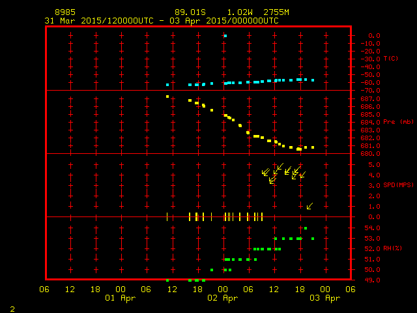Select the 50.0 humidity tick value
This screenshot has width=417, height=313.
pos(372,269)
